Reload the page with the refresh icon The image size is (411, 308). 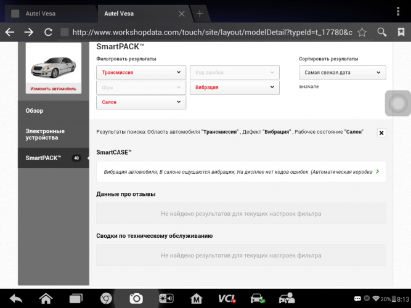pyautogui.click(x=48, y=32)
